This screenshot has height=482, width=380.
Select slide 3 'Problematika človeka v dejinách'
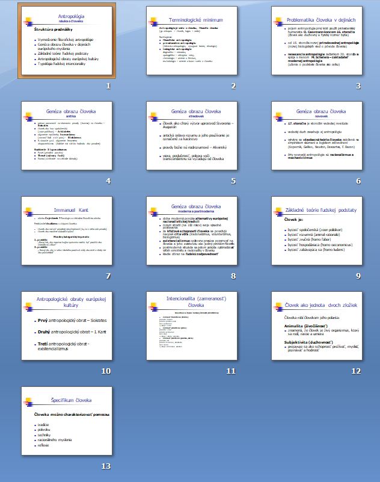(317, 40)
